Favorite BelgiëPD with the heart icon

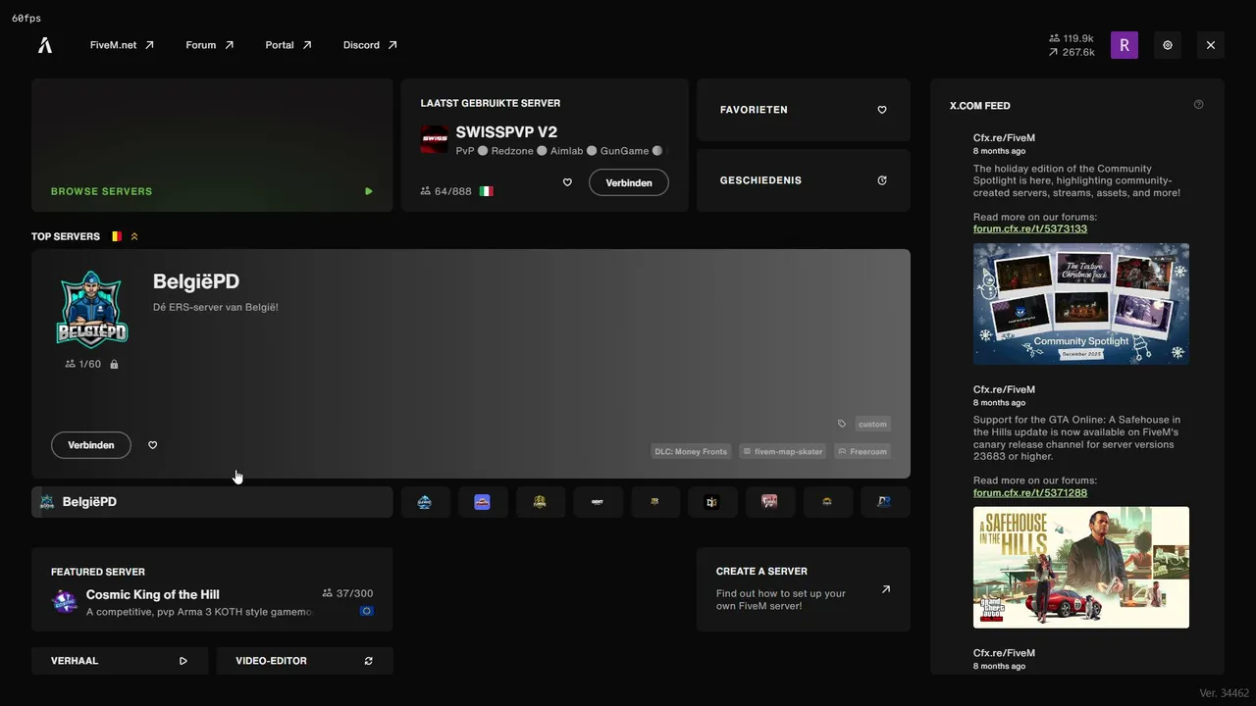tap(152, 445)
